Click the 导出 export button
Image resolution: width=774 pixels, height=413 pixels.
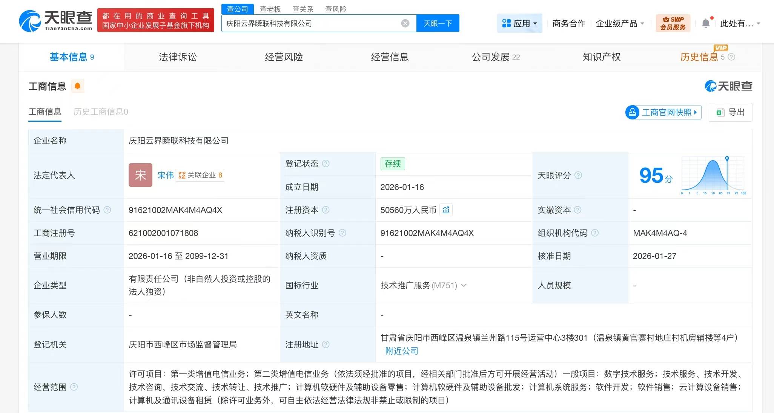731,112
